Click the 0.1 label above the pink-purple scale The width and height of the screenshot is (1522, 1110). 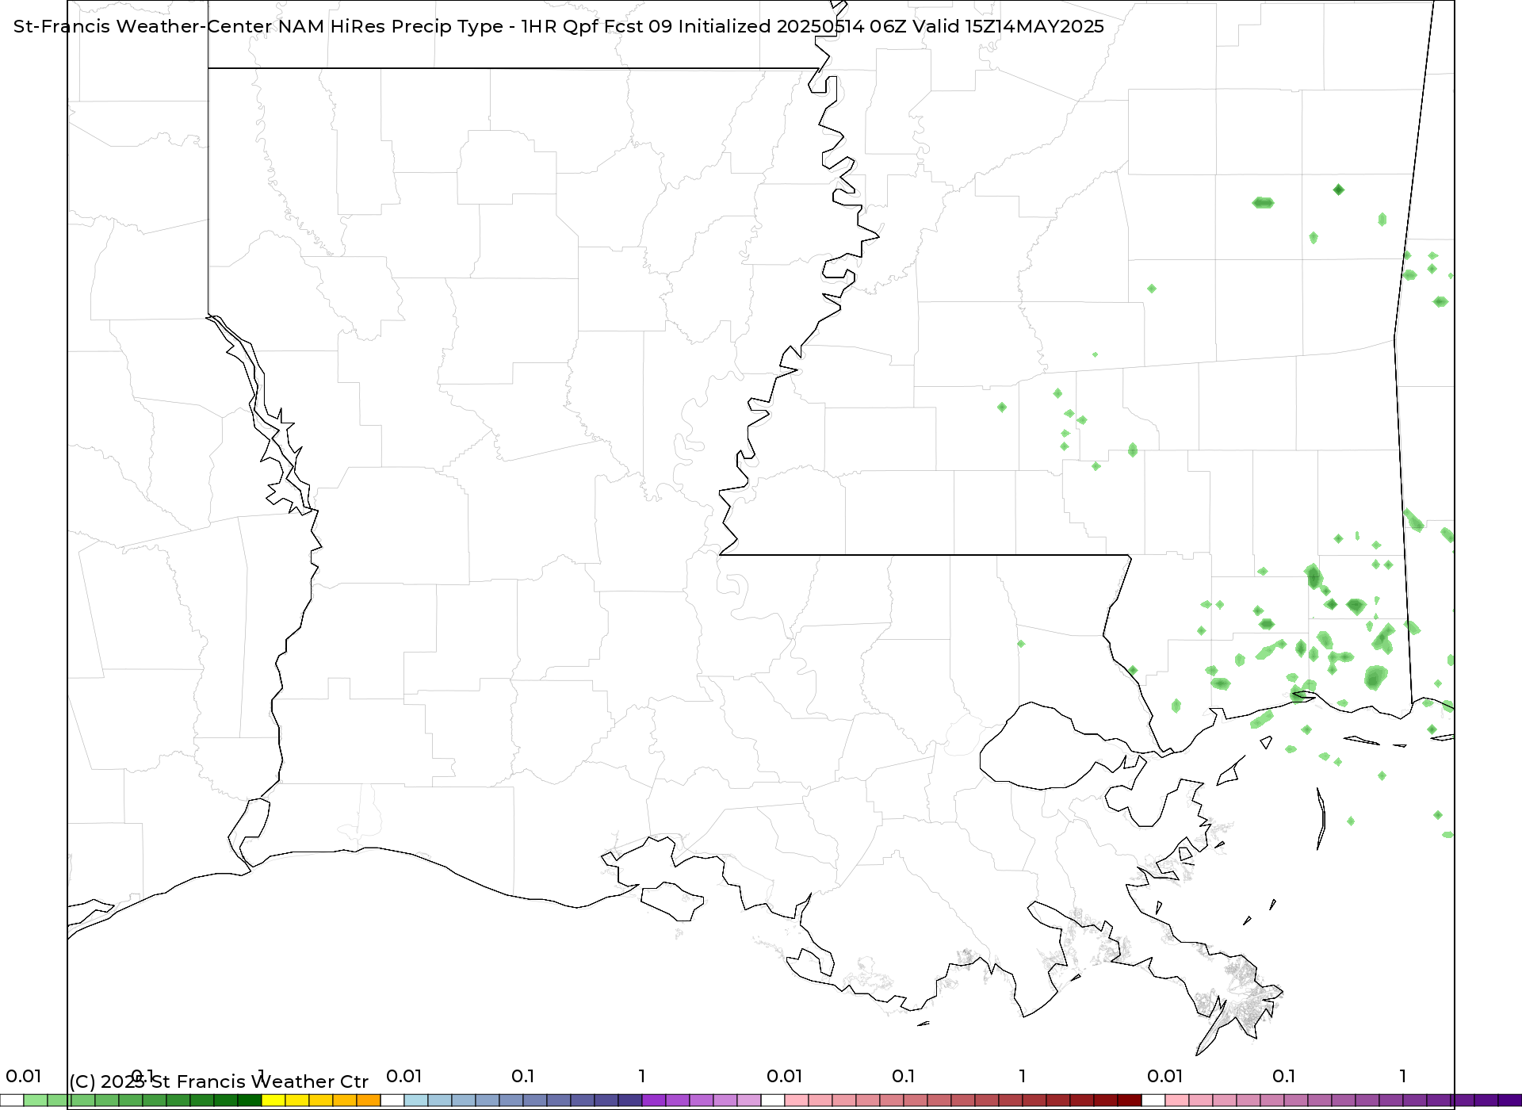tap(1284, 1076)
